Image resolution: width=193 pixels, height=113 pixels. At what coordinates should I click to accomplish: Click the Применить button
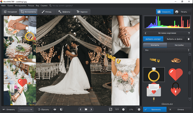point(155,109)
